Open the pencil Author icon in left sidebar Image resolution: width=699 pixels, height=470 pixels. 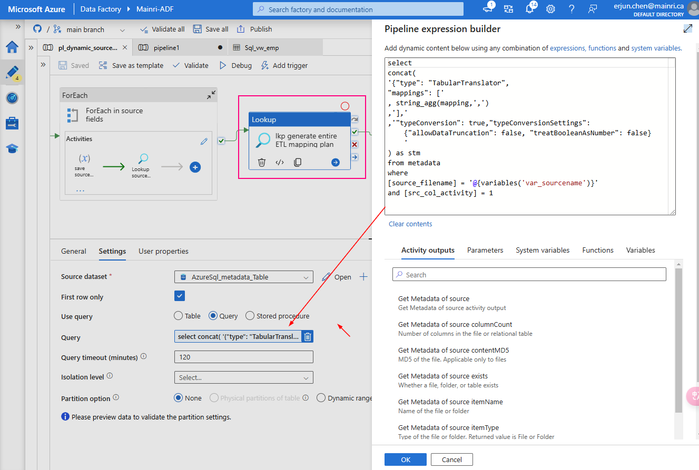(x=12, y=73)
